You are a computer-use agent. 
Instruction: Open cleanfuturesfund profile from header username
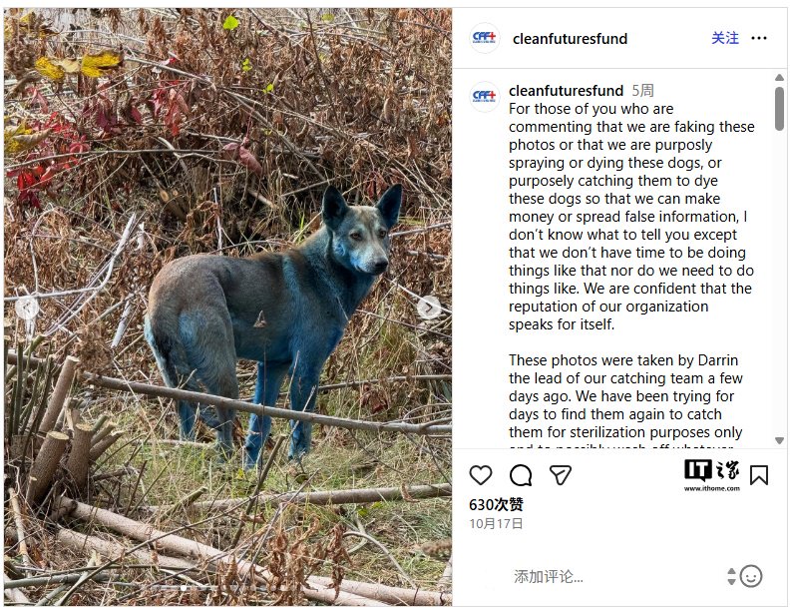570,39
